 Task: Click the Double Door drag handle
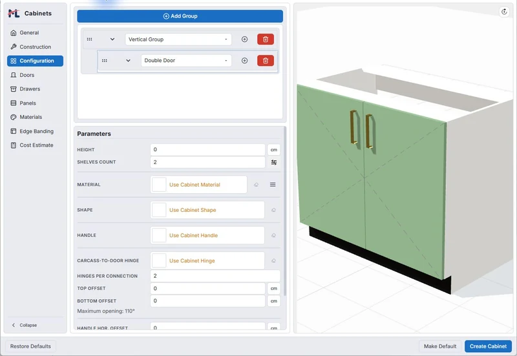click(105, 61)
